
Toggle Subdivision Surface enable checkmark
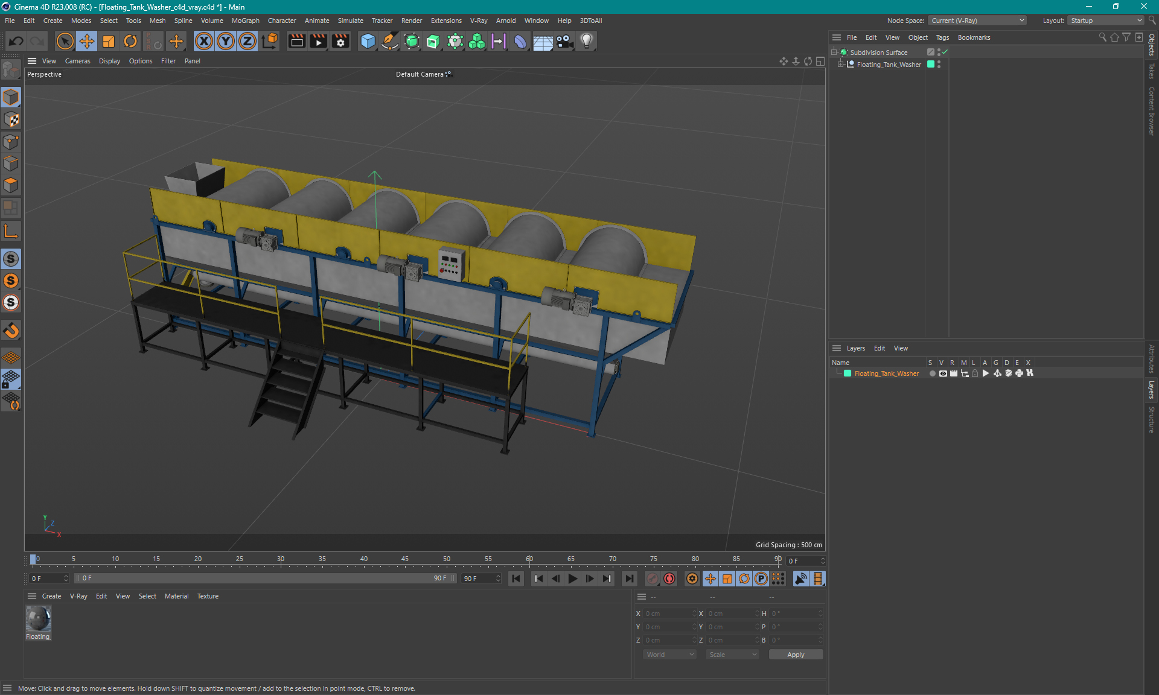[945, 52]
